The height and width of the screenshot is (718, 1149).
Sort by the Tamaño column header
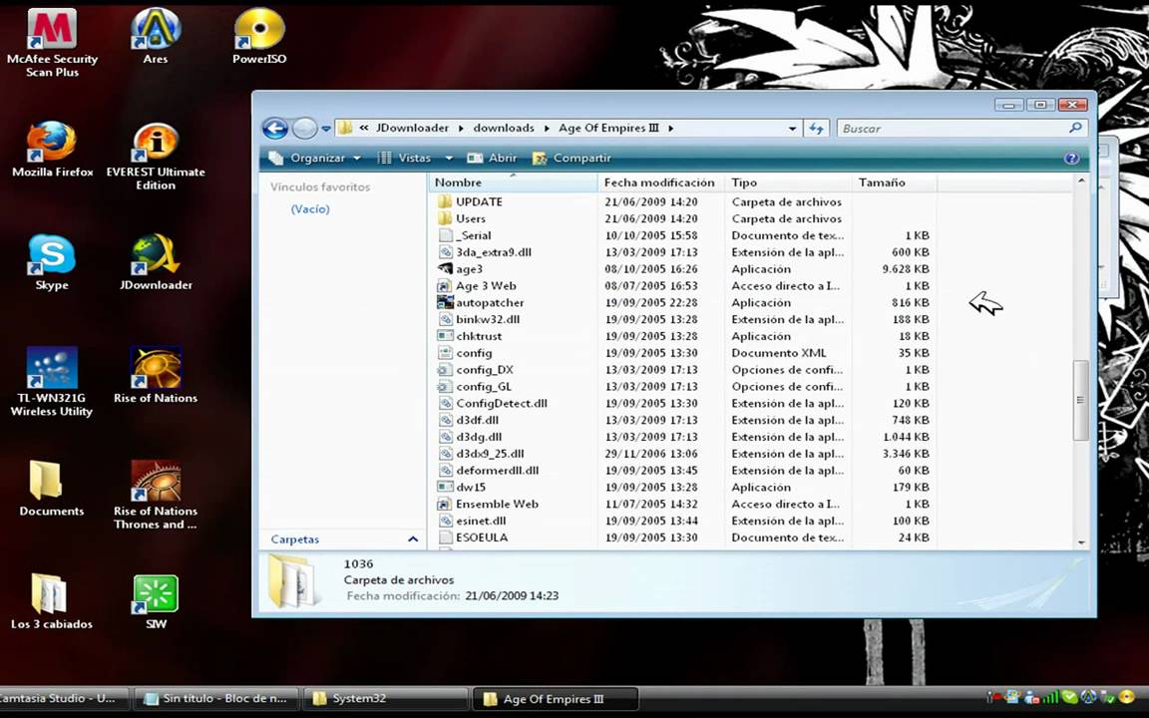[x=895, y=182]
